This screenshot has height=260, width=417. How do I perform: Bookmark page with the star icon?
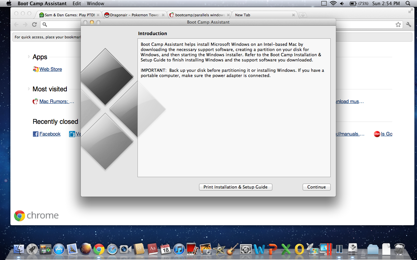398,24
